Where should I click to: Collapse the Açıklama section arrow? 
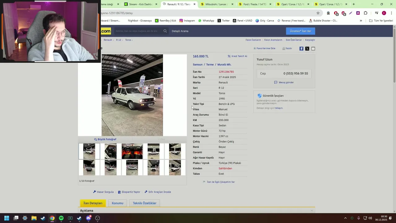point(312,211)
